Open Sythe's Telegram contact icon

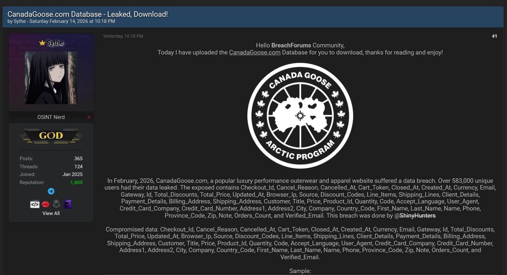51,191
